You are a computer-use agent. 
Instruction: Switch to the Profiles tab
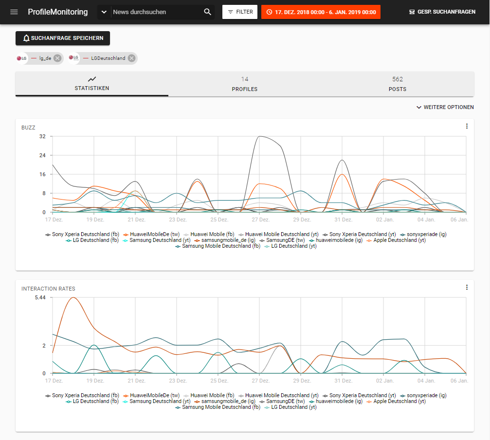coord(244,84)
